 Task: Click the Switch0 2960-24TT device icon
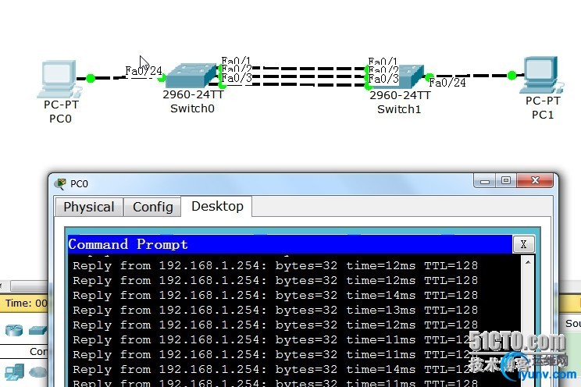pos(191,76)
